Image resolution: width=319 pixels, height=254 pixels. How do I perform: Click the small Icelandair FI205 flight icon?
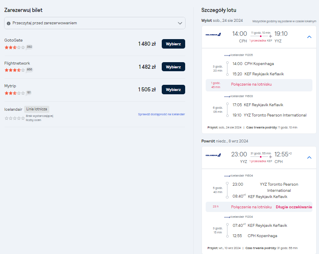(x=227, y=55)
